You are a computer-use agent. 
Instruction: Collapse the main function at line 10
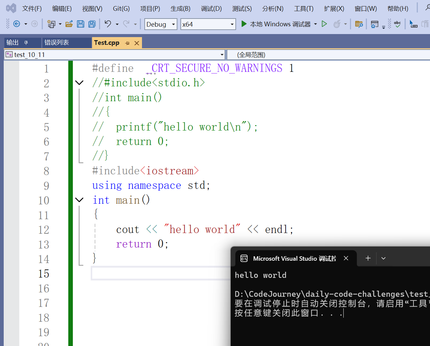[x=79, y=200]
